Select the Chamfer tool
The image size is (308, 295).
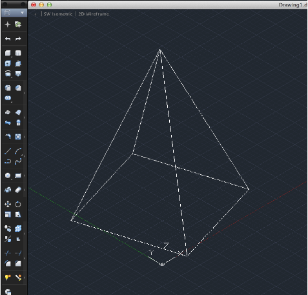[x=18, y=263]
